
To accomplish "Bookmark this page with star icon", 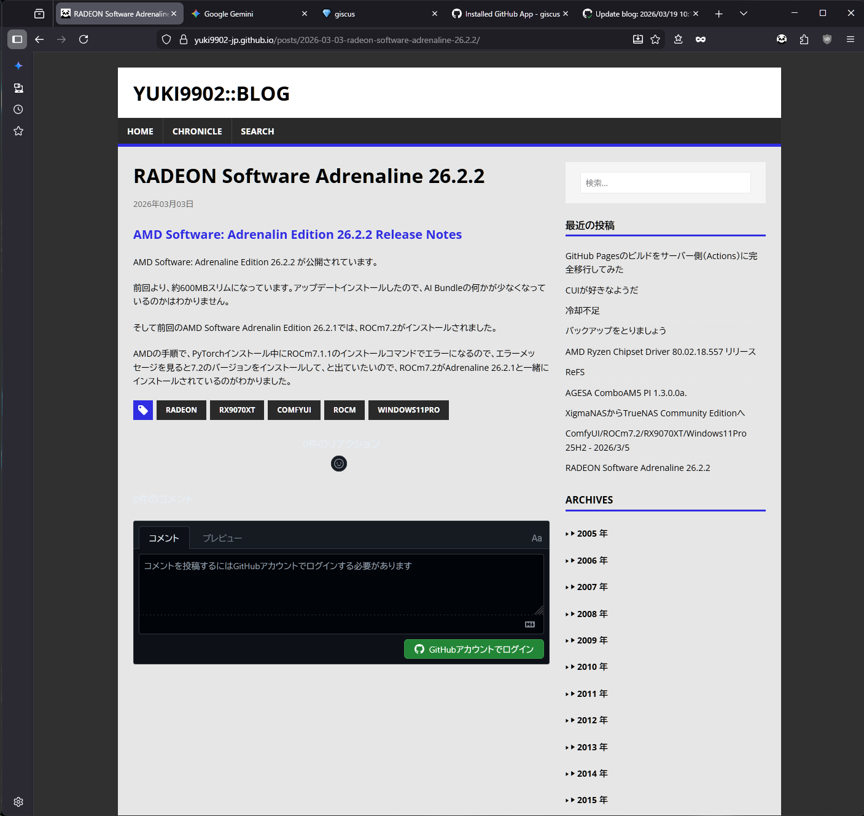I will pyautogui.click(x=655, y=39).
